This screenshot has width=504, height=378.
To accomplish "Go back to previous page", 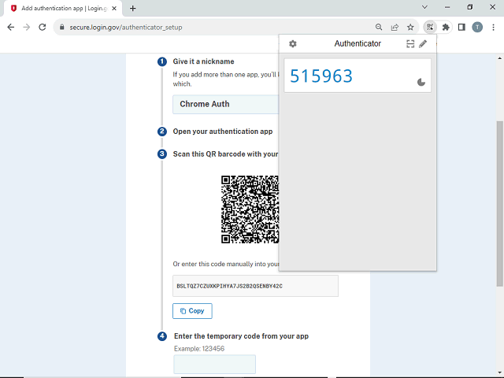I will coord(10,27).
